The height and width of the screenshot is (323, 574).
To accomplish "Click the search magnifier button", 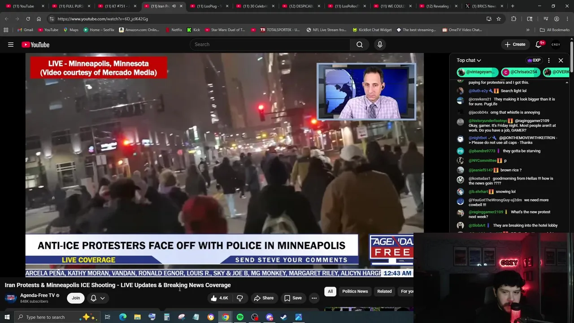I will tap(359, 44).
